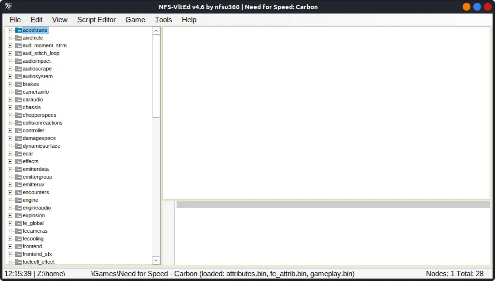Click the acceltrans node icon
The width and height of the screenshot is (495, 281).
18,30
